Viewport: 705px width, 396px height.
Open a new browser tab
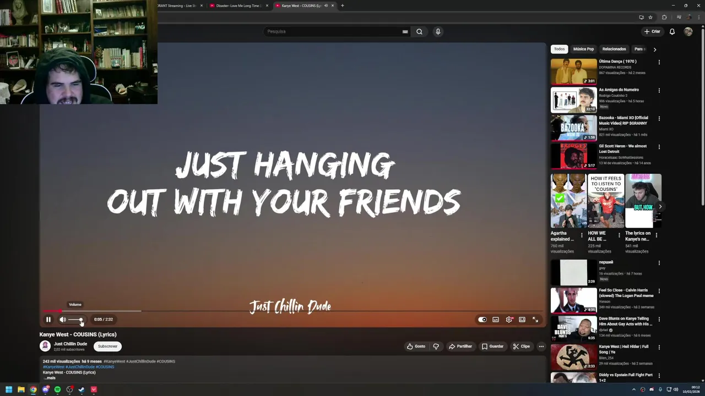(x=342, y=5)
